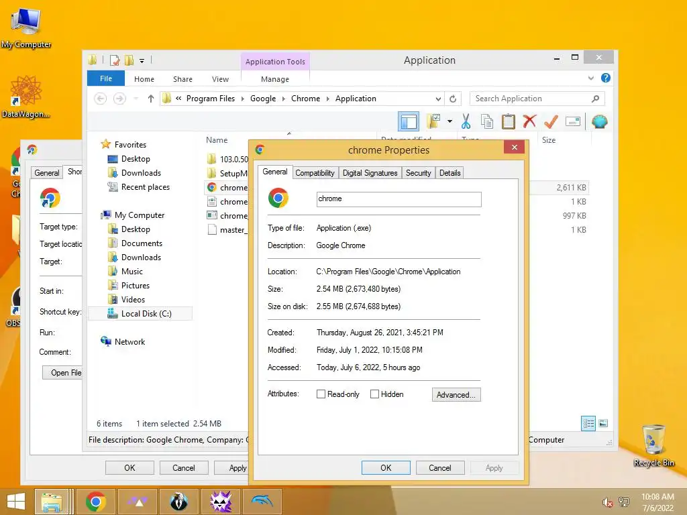Click the Properties icon in quick access toolbar

(x=115, y=60)
